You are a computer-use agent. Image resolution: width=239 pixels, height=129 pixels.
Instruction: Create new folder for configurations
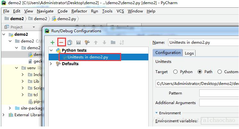[113, 42]
